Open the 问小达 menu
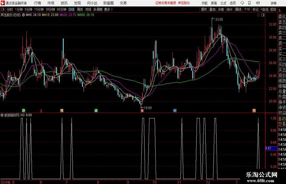The width and height of the screenshot is (286, 184). (92, 3)
